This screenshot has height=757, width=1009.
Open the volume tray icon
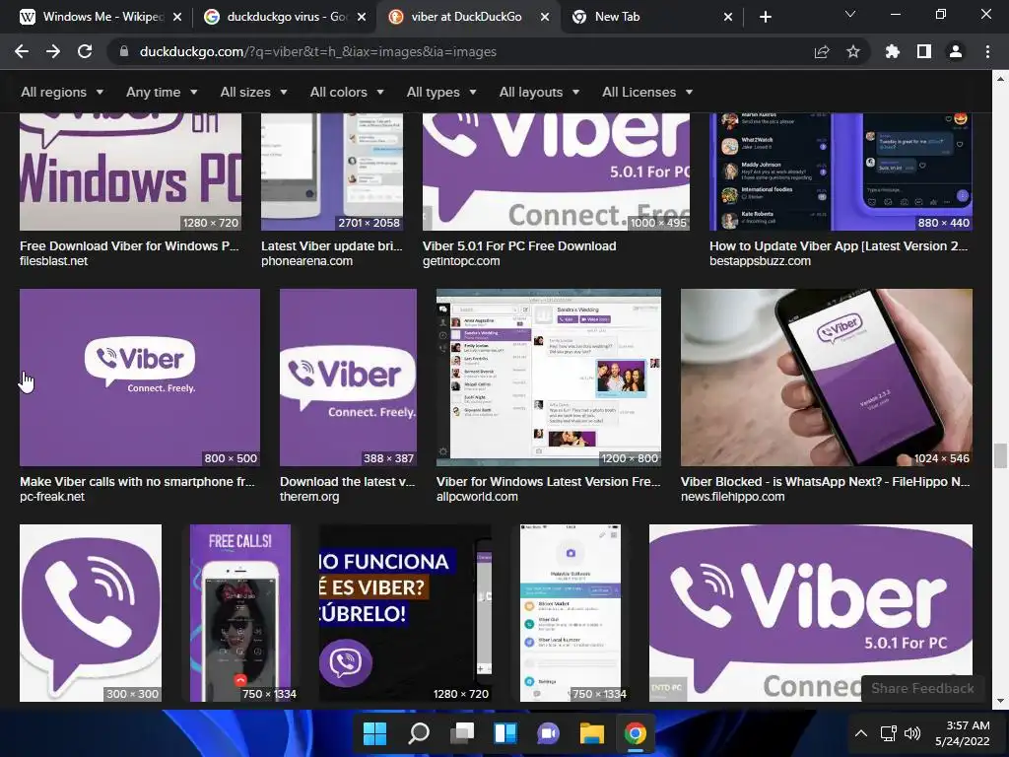point(911,733)
